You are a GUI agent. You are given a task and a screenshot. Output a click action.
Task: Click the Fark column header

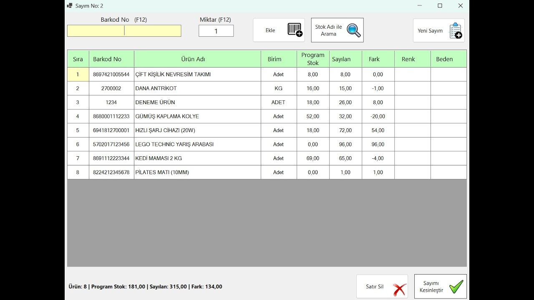click(x=378, y=59)
